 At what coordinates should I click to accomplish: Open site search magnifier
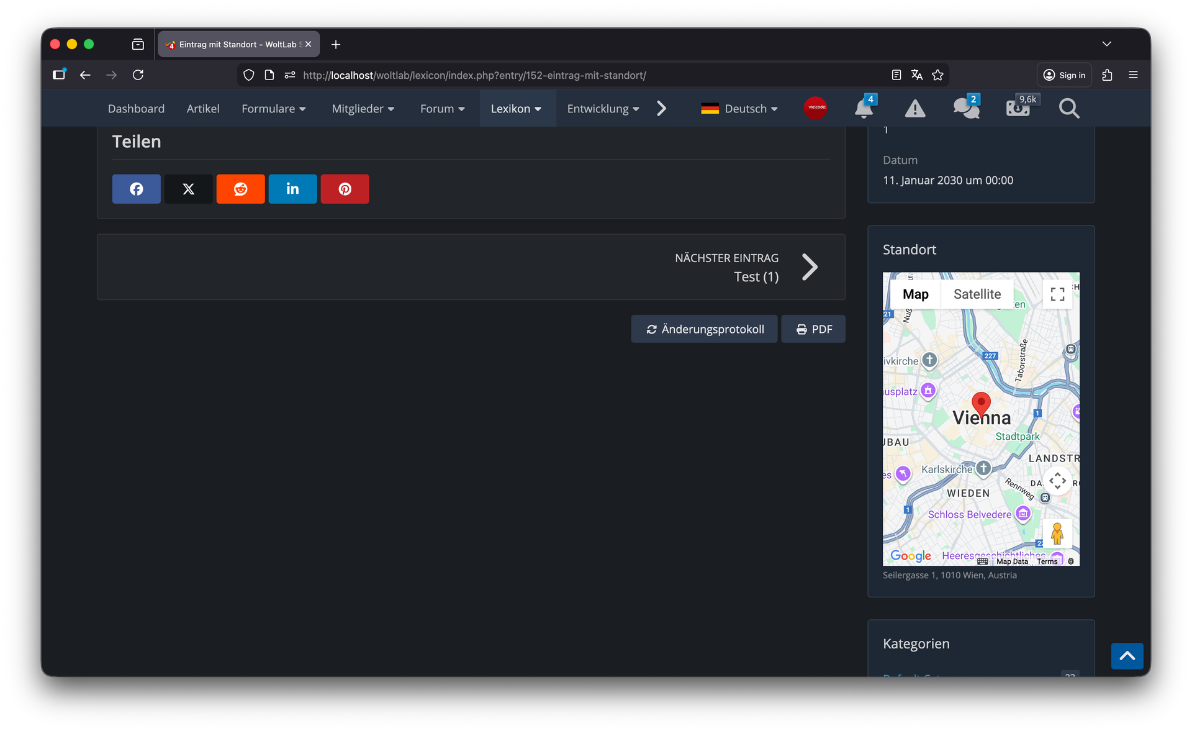tap(1068, 109)
